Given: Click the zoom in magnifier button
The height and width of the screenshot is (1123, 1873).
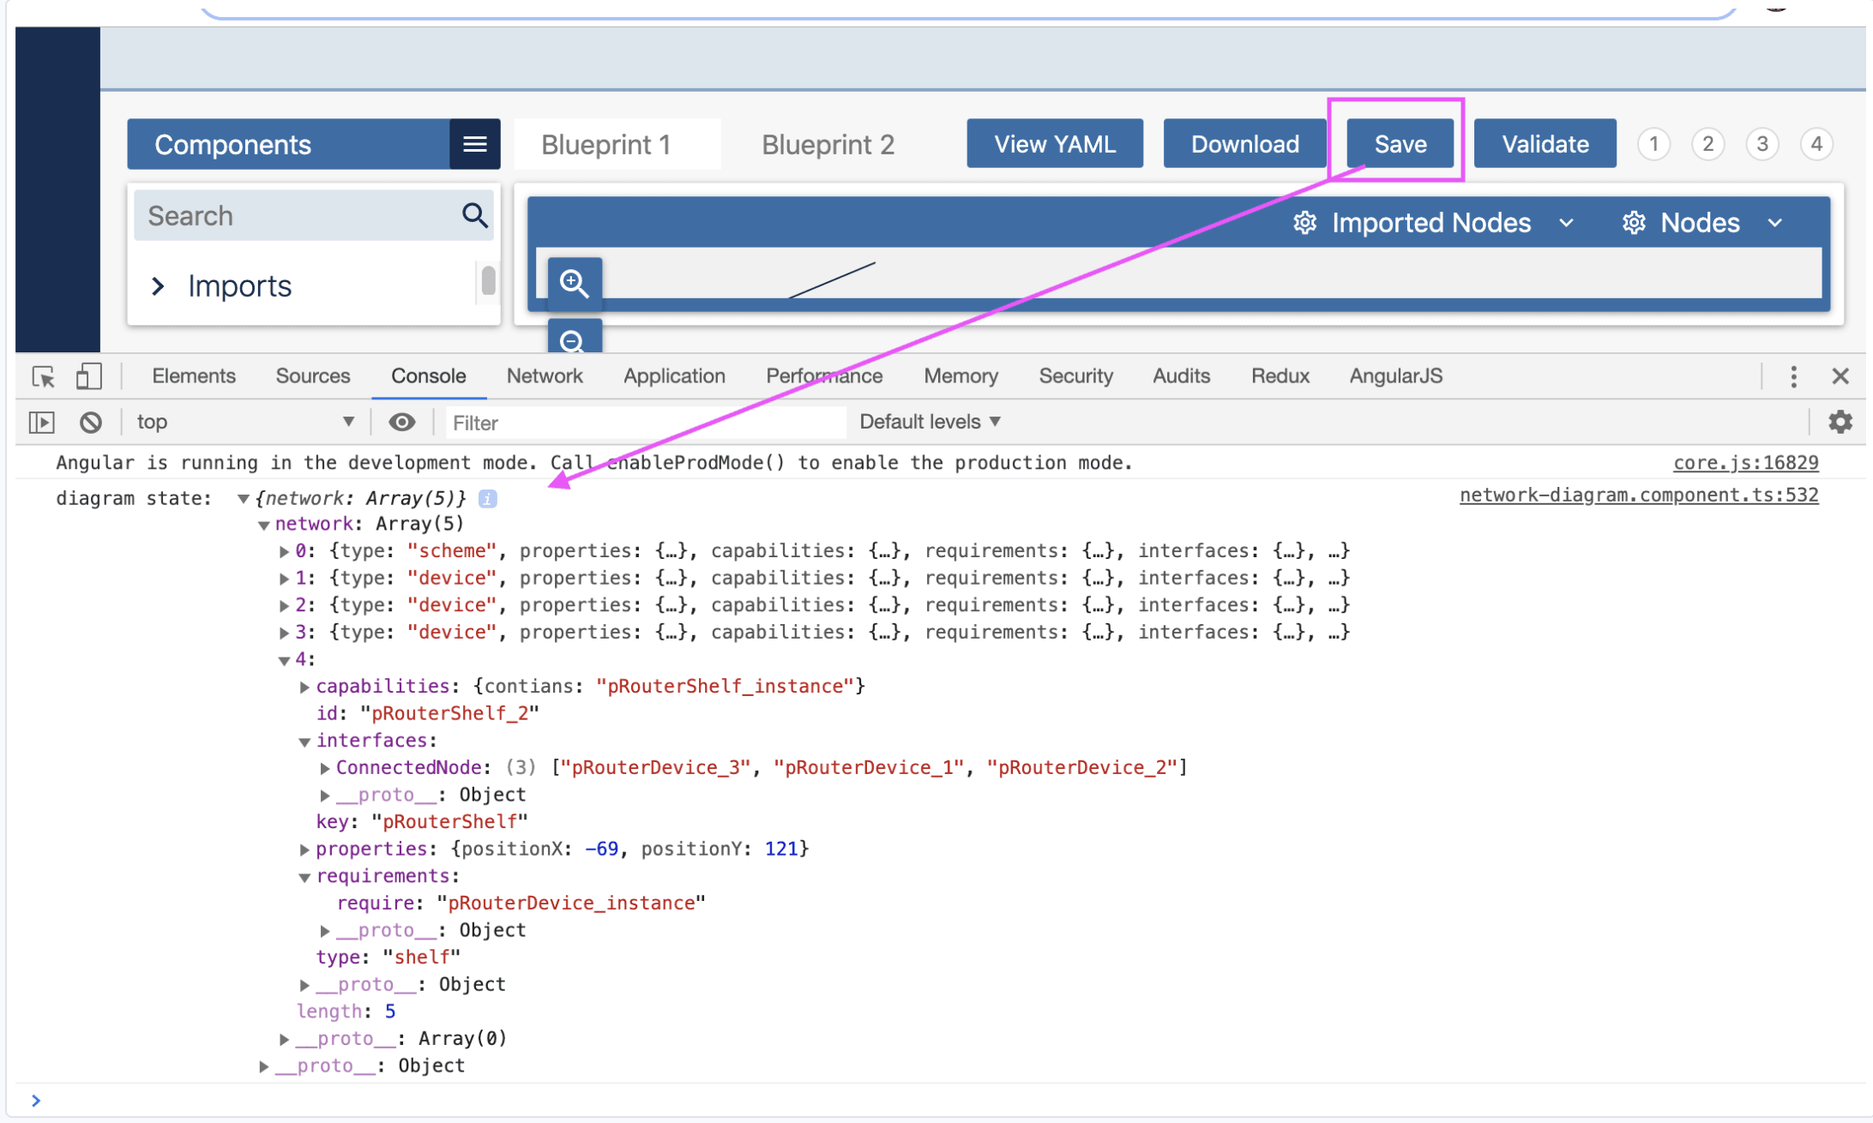Looking at the screenshot, I should (574, 283).
